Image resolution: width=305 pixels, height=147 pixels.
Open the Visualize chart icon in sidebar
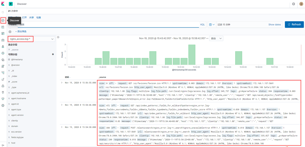pos(3,27)
